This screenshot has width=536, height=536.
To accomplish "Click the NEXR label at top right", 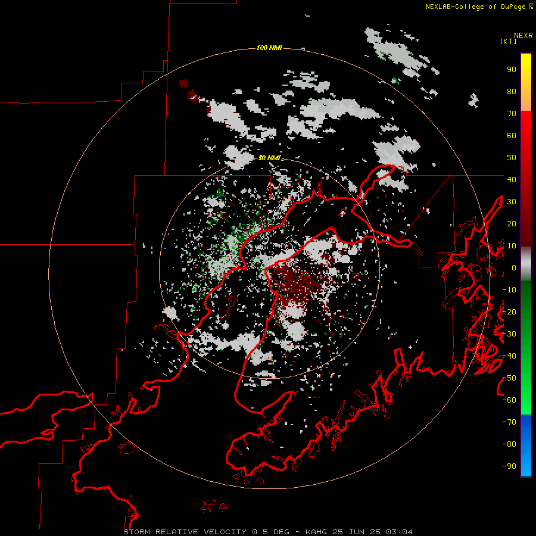I will 523,36.
